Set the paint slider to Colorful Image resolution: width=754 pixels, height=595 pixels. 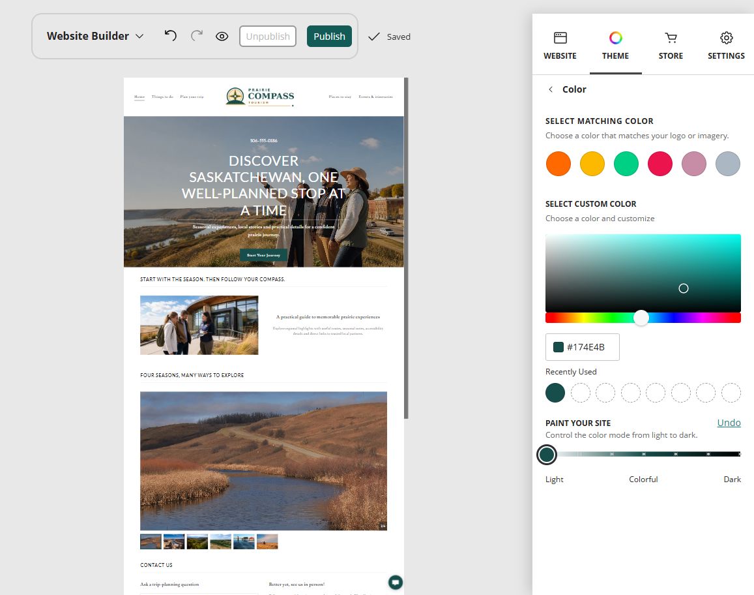click(x=643, y=454)
